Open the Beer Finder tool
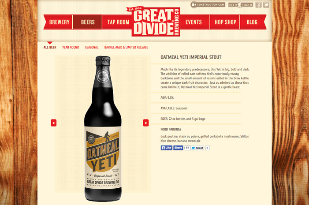This screenshot has height=205, width=309. pos(241,5)
